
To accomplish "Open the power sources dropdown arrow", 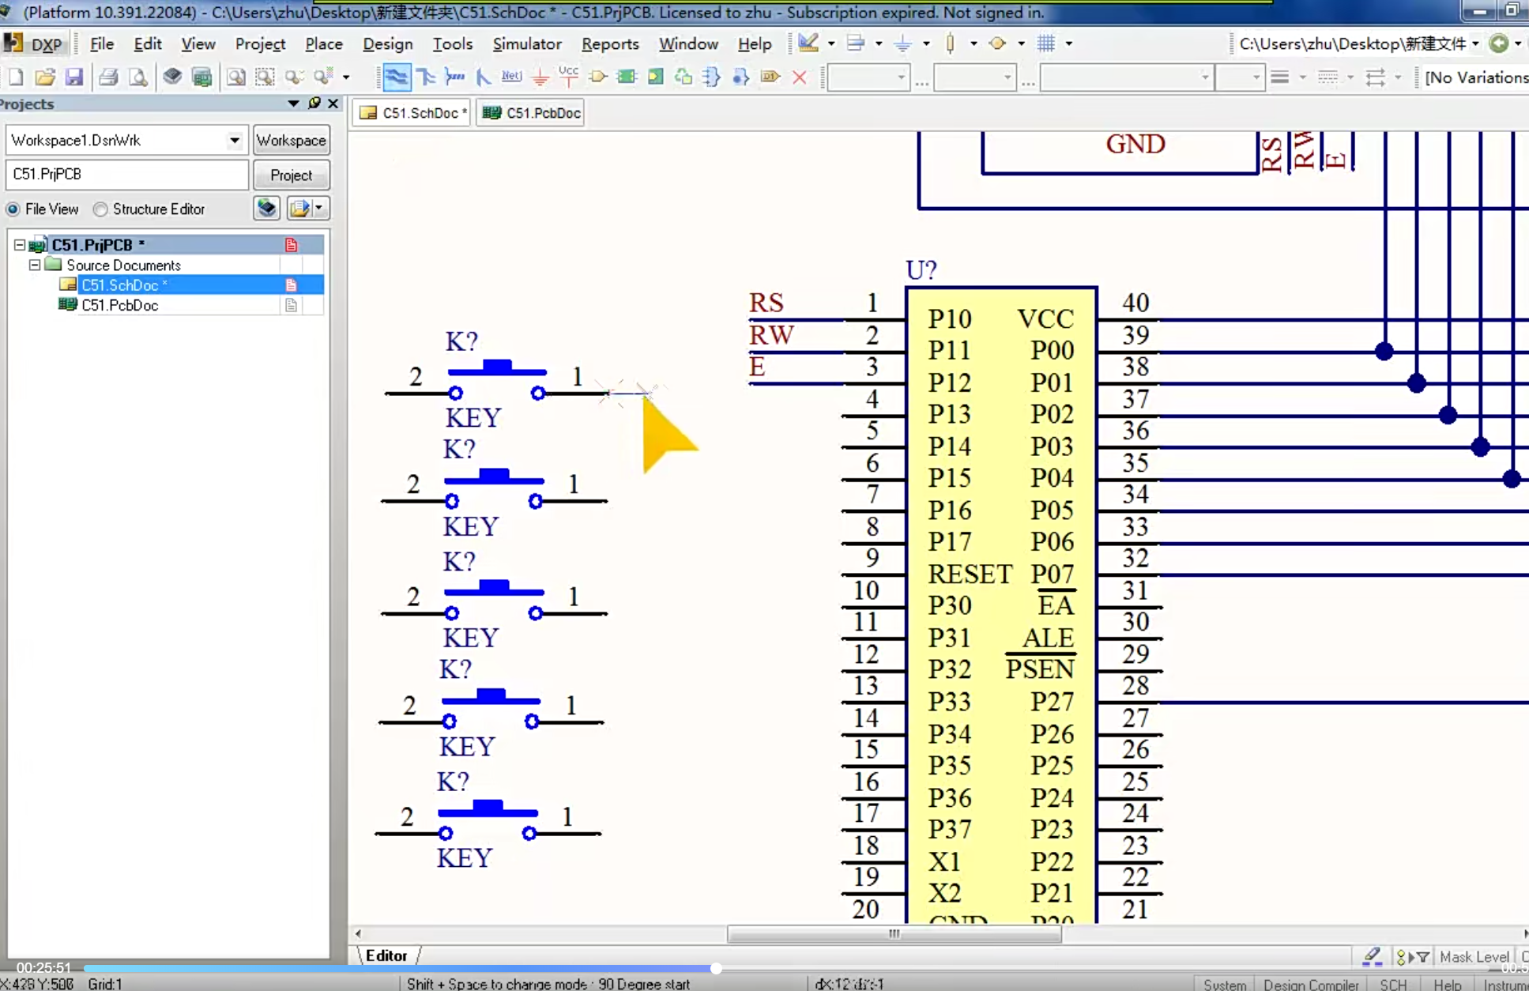I will point(926,43).
